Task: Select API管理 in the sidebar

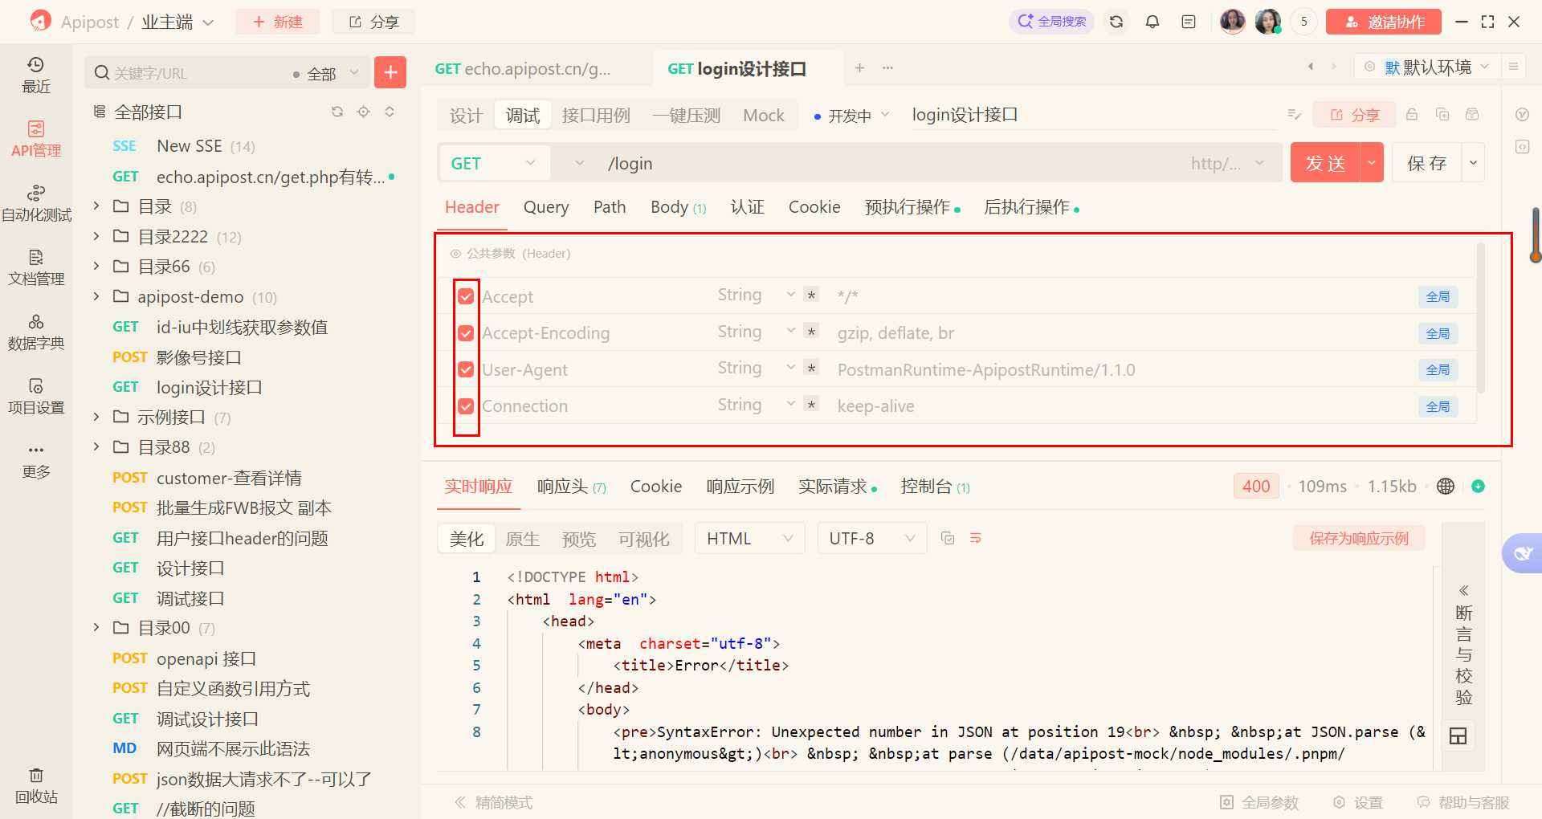Action: click(35, 139)
